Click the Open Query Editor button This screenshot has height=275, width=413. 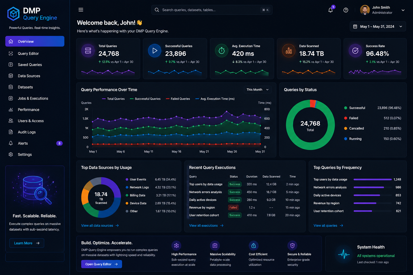pos(102,264)
